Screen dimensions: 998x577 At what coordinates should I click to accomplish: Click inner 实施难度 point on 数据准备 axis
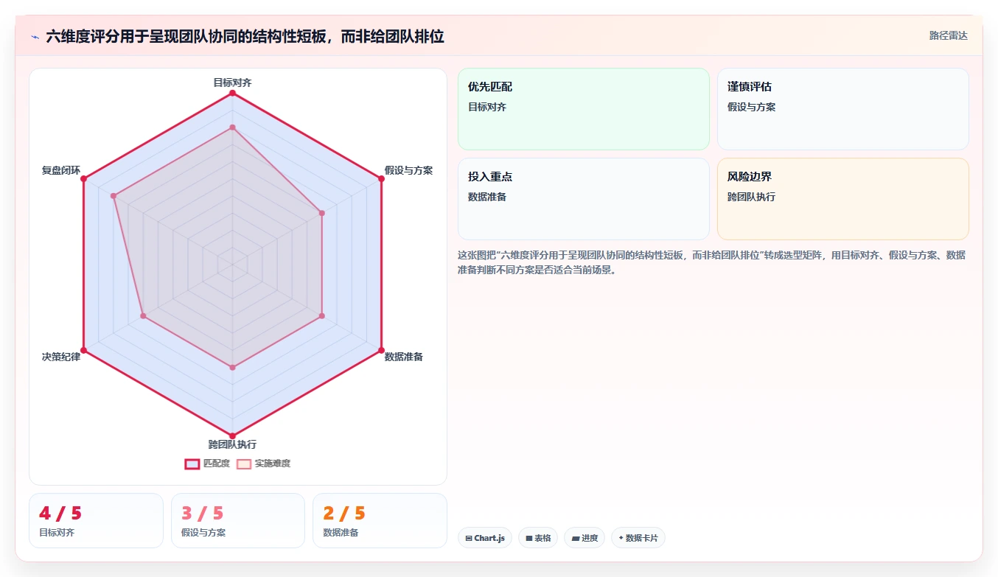(x=321, y=315)
